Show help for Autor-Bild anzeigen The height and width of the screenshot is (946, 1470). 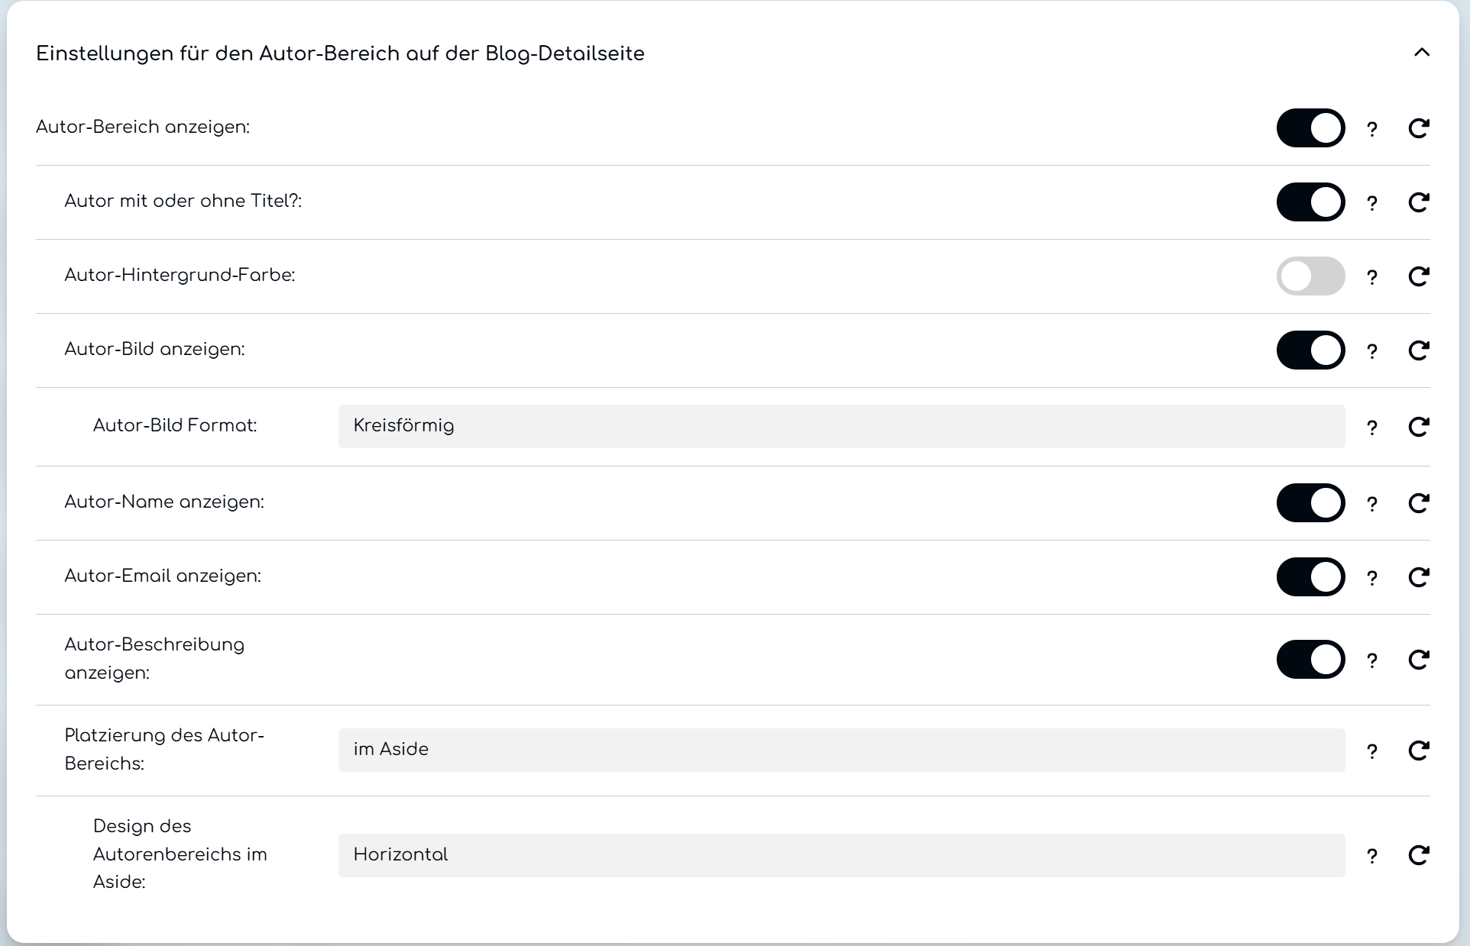[1372, 351]
